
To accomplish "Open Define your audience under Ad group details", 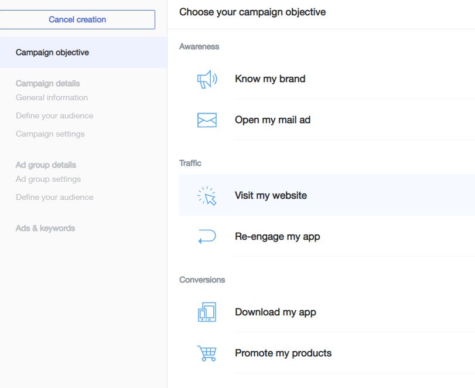I will click(54, 198).
